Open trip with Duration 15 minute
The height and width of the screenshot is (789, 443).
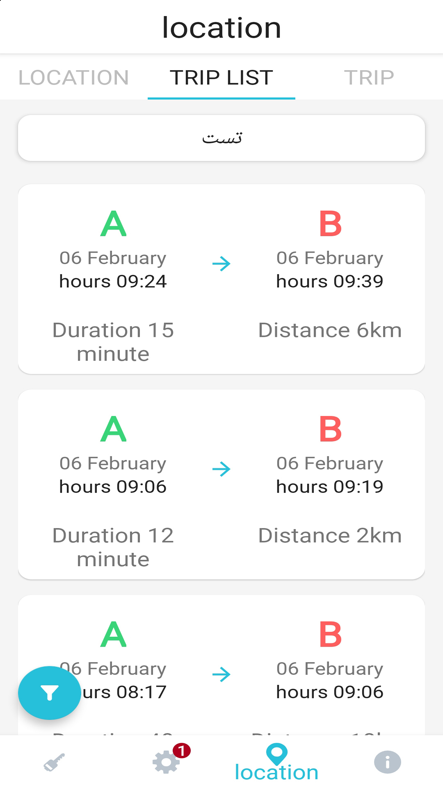coord(221,279)
